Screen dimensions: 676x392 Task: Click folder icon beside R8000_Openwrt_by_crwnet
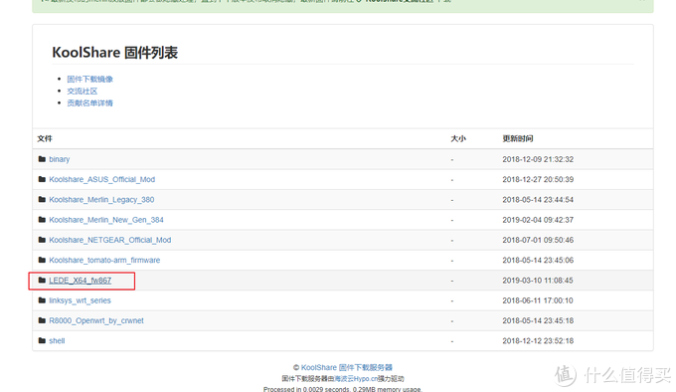click(42, 320)
